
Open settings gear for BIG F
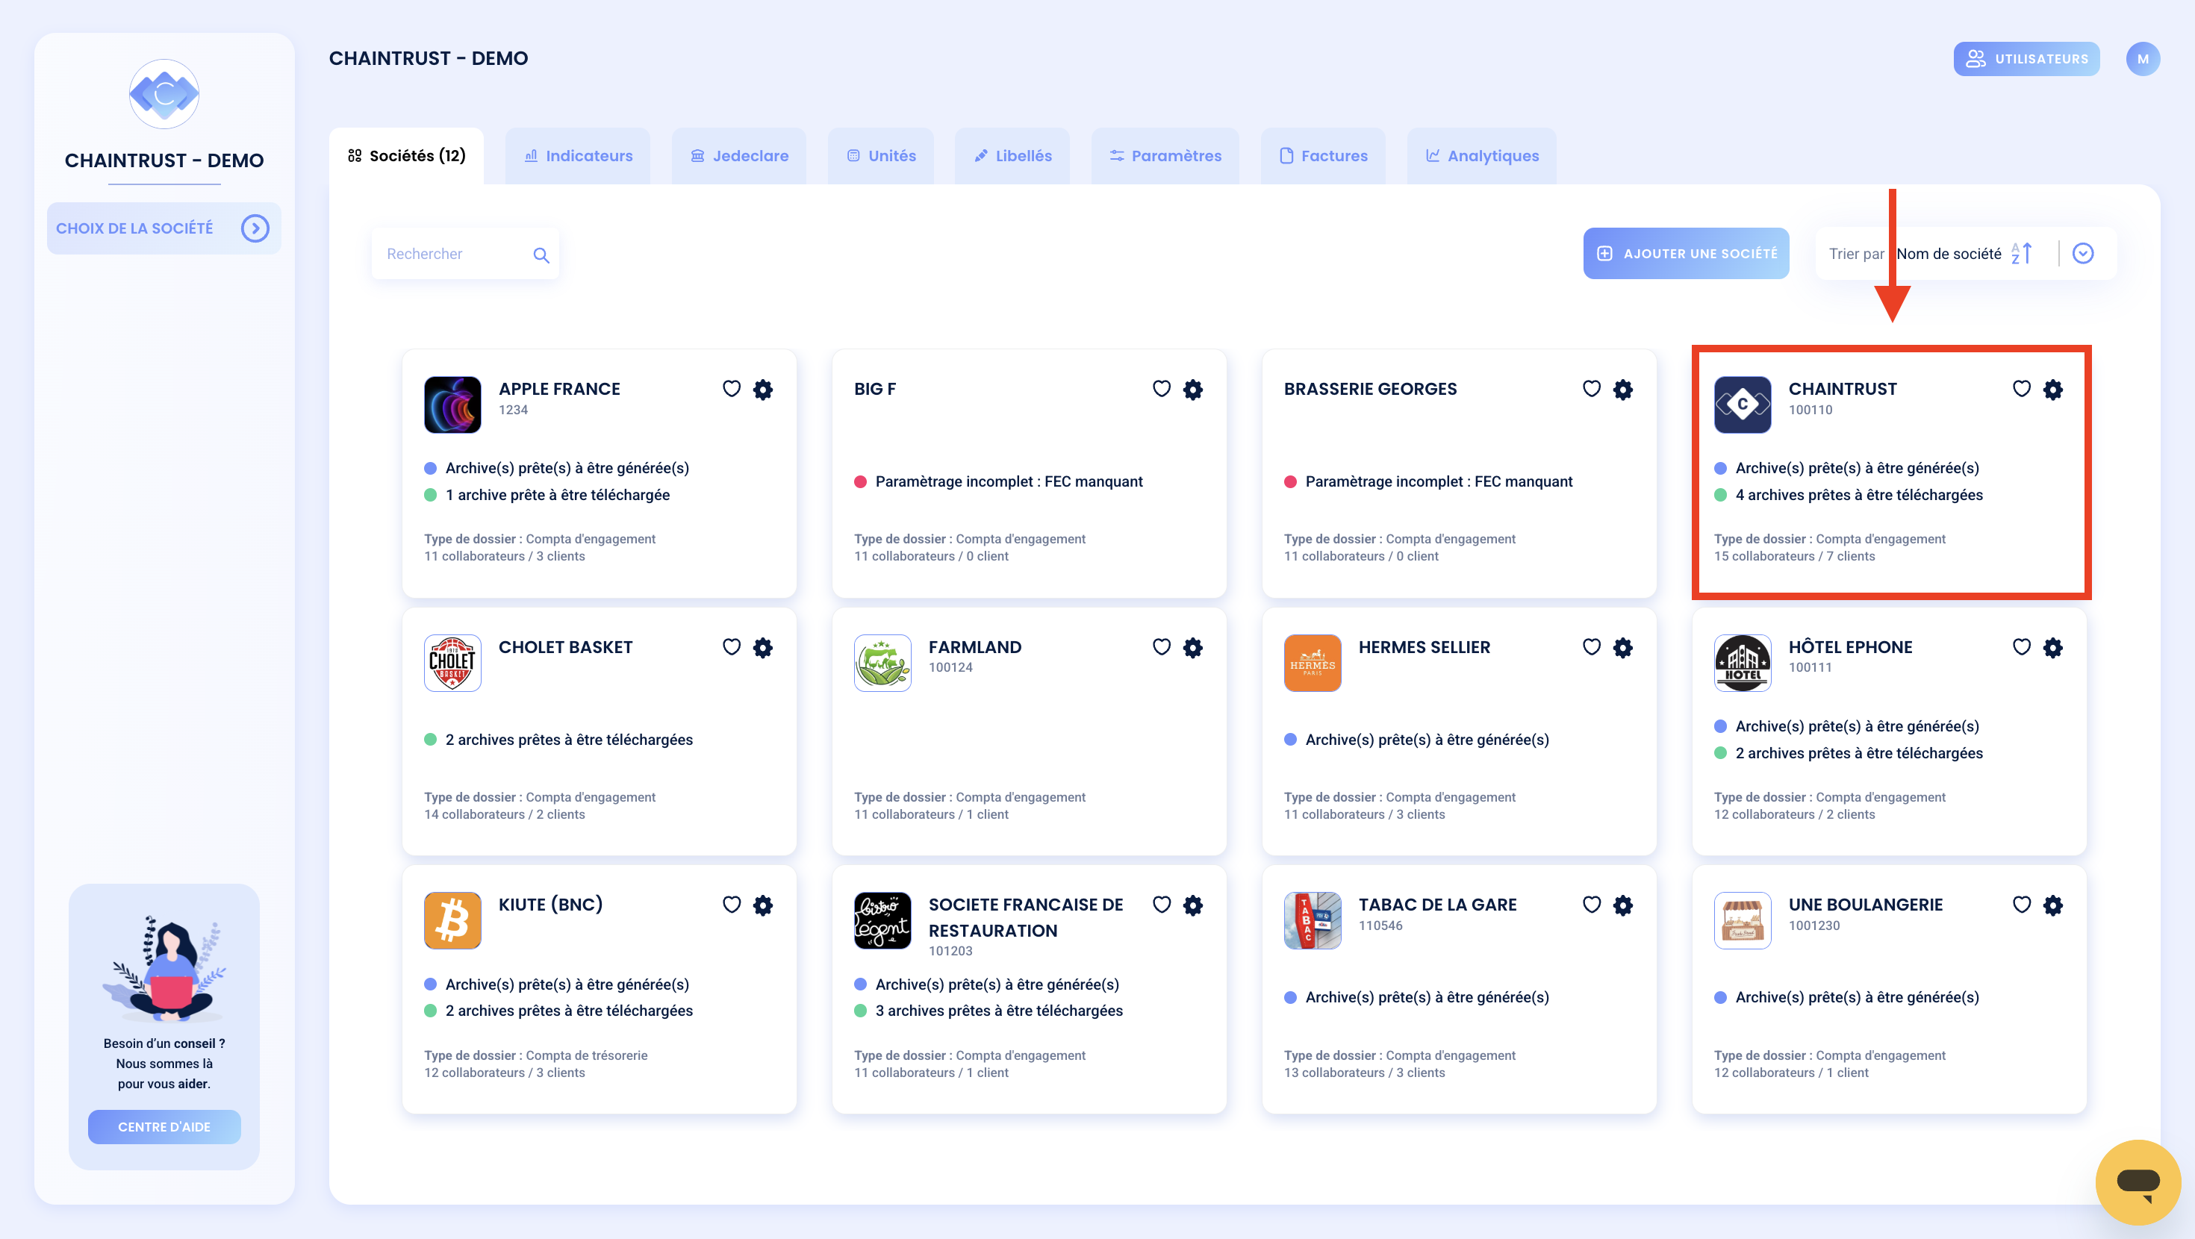pyautogui.click(x=1193, y=390)
